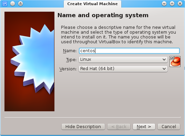Click the Name text field containing centos
This screenshot has width=185, height=136.
[x=129, y=51]
